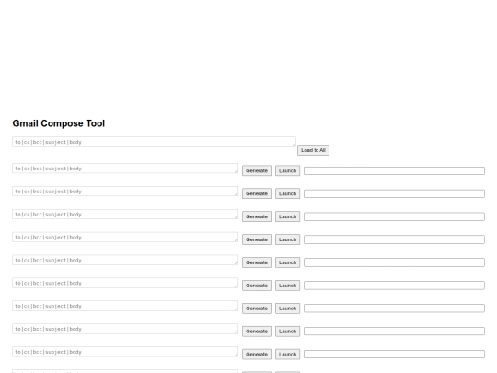This screenshot has width=497, height=373.
Task: Click Launch in the fourth row
Action: 287,239
